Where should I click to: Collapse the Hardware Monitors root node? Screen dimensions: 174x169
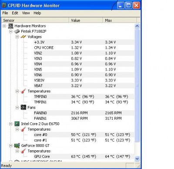(4, 26)
